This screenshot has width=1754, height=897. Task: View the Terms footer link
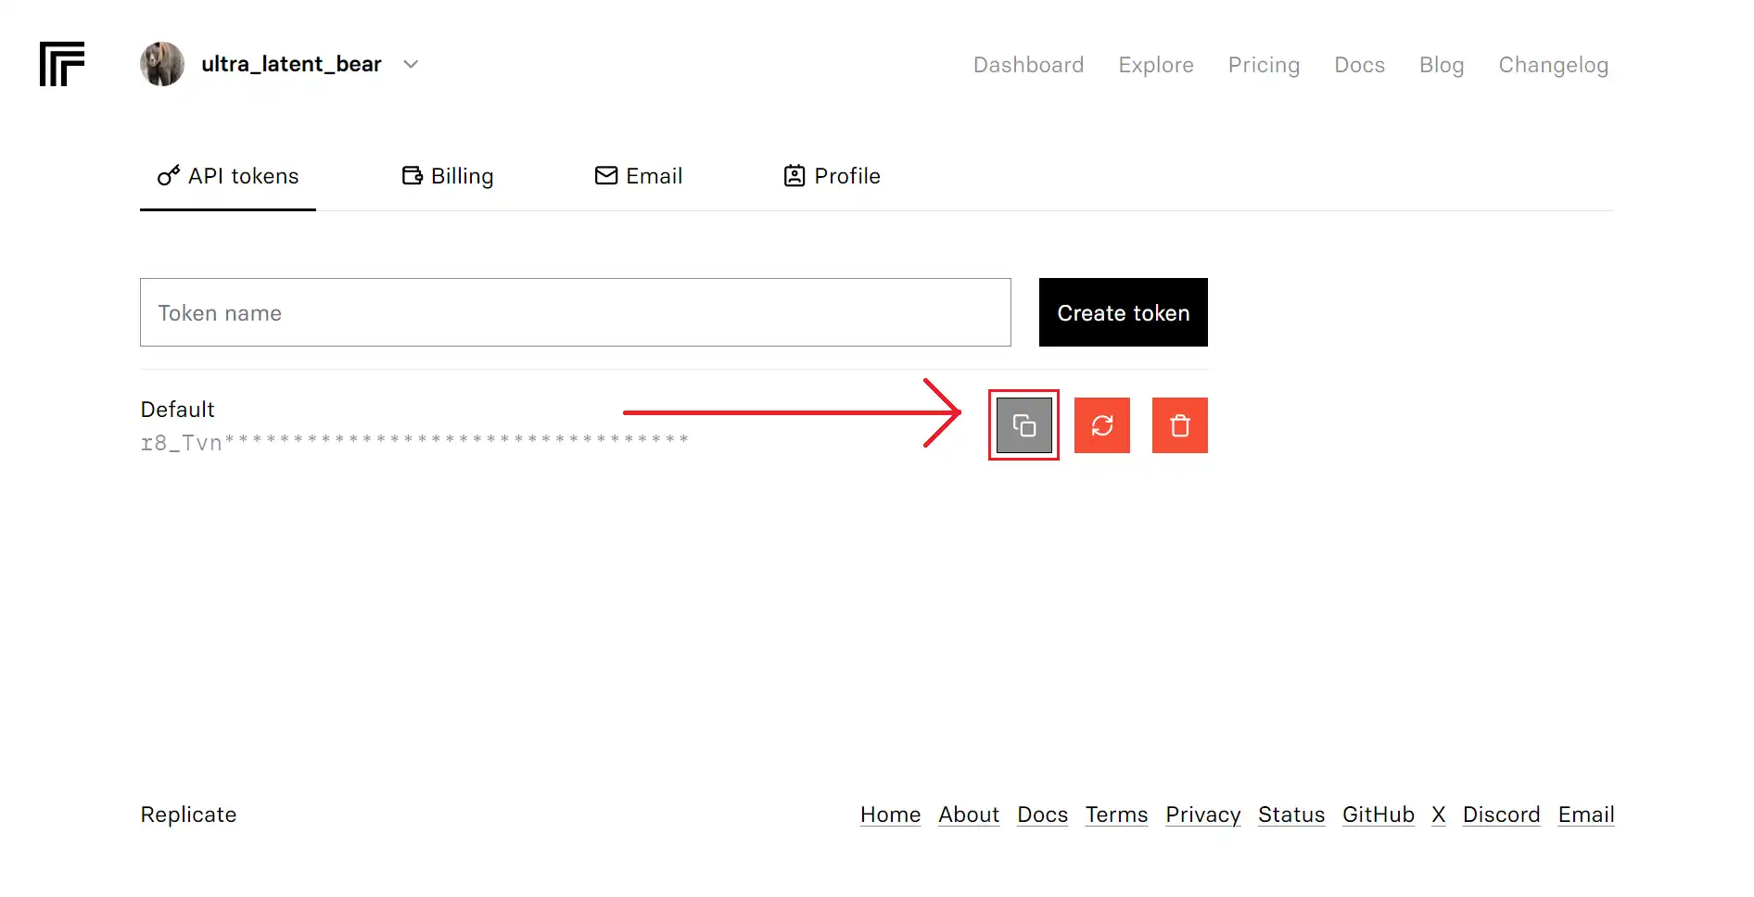[x=1116, y=815]
